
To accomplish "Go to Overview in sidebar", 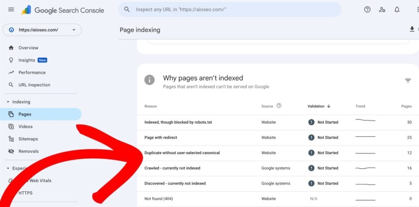I will [28, 48].
